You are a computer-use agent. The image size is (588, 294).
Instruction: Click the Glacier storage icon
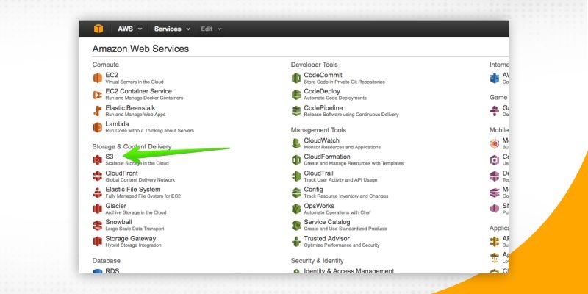pos(97,209)
